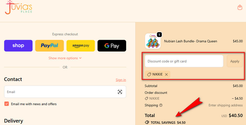The width and height of the screenshot is (246, 125).
Task: Remove the NIKKIE discount code tag
Action: [166, 74]
